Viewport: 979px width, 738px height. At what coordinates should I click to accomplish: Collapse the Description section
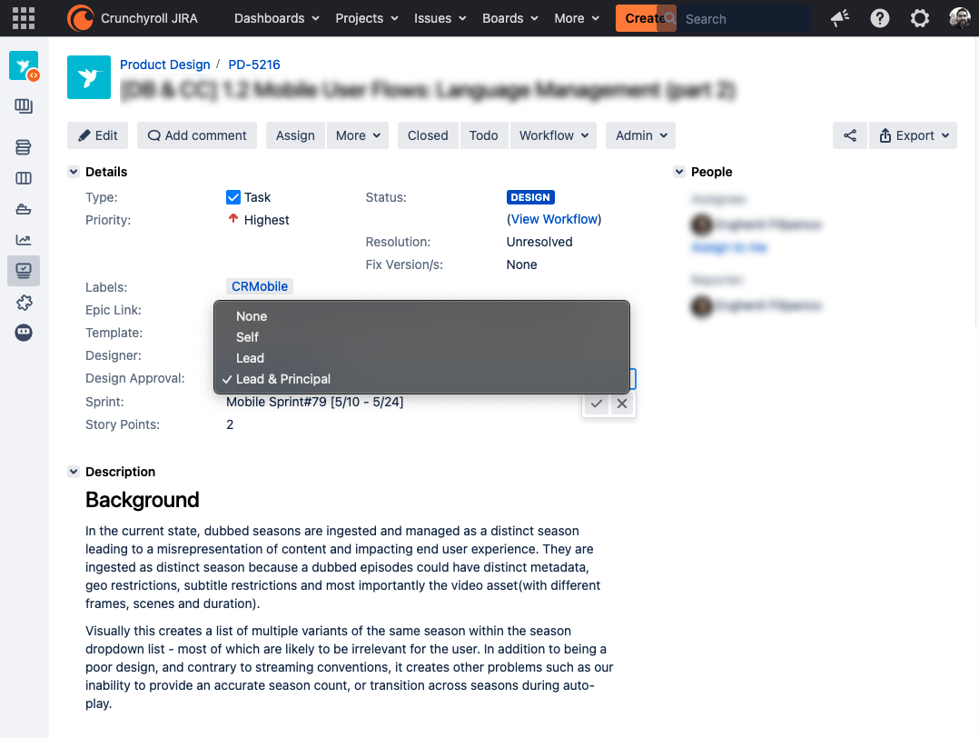pyautogui.click(x=74, y=472)
